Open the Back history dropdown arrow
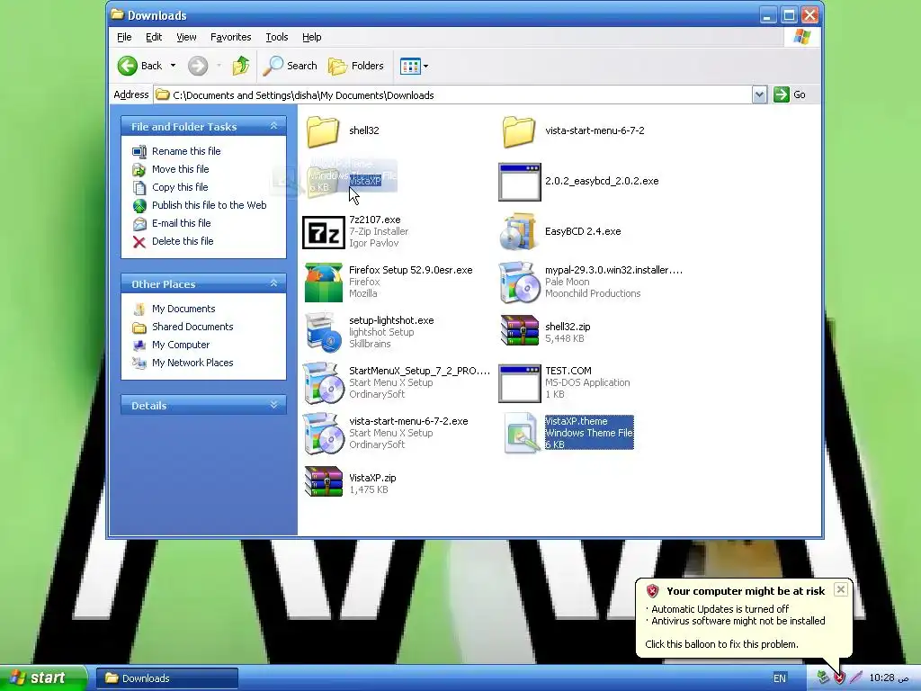Image resolution: width=921 pixels, height=691 pixels. click(173, 66)
